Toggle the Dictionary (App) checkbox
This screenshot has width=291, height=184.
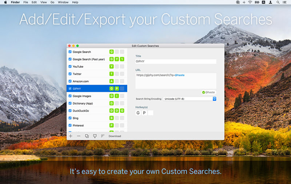tap(70, 103)
